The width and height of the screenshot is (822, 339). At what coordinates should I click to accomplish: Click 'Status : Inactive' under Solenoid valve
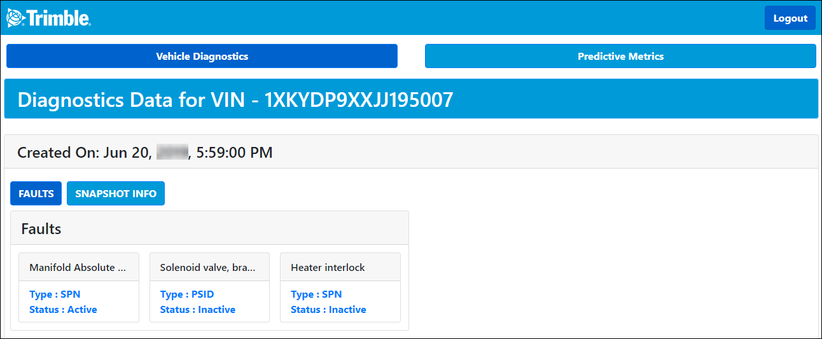click(x=198, y=310)
